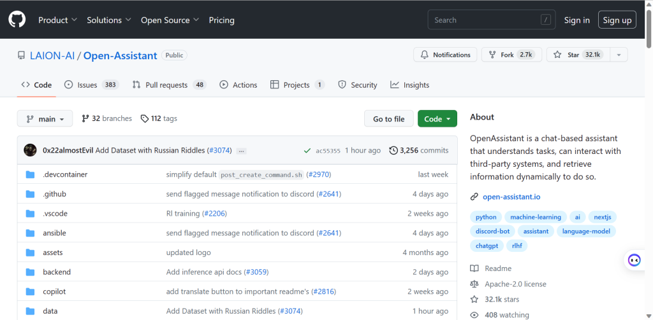View the 32 branches list
Image resolution: width=653 pixels, height=320 pixels.
tap(106, 118)
